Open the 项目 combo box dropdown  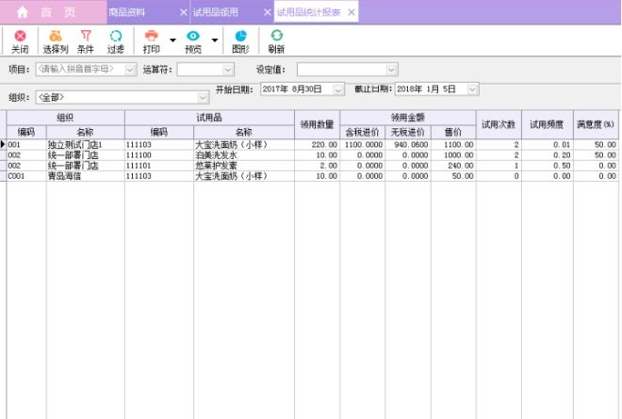coord(130,70)
